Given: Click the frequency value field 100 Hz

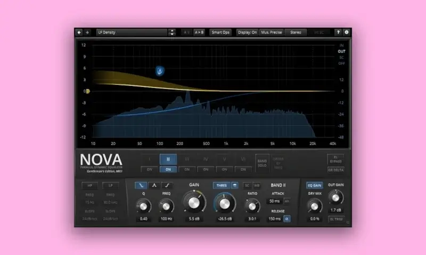Looking at the screenshot, I should pos(166,219).
